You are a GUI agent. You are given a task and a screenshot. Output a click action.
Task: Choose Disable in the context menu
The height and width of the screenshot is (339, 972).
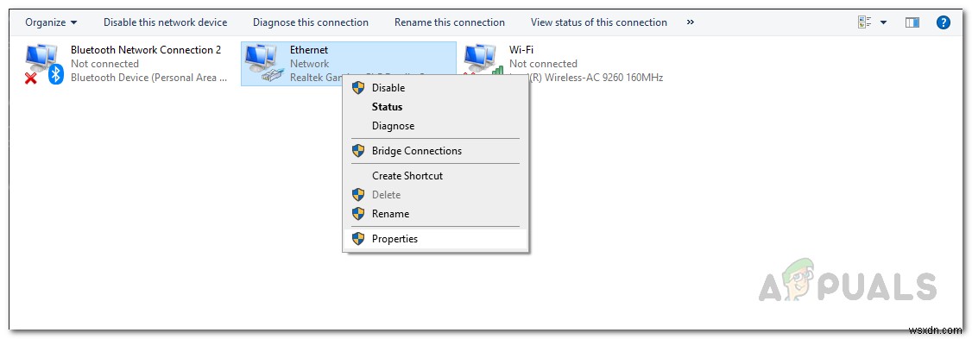coord(436,88)
